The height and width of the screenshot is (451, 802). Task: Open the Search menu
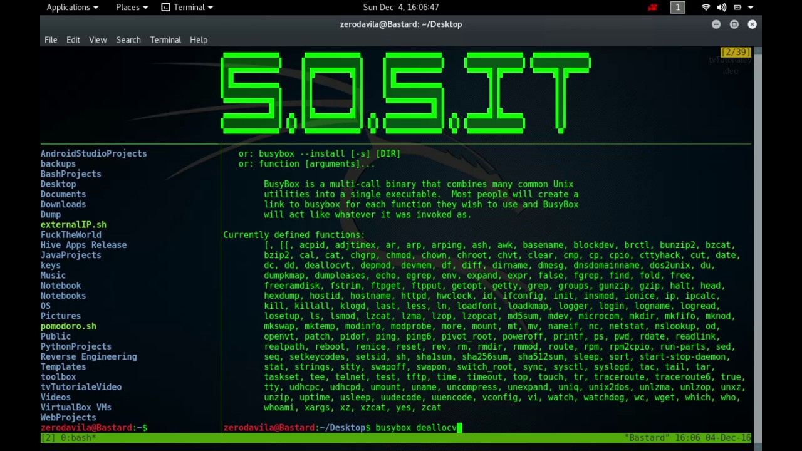(128, 40)
